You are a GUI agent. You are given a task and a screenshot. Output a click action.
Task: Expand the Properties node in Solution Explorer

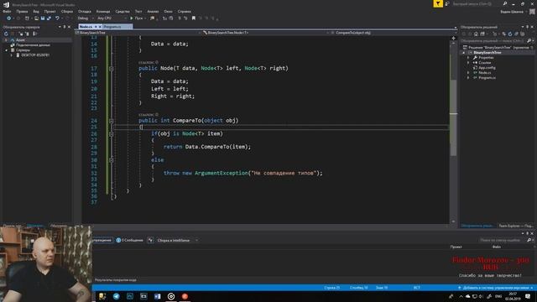coord(468,58)
